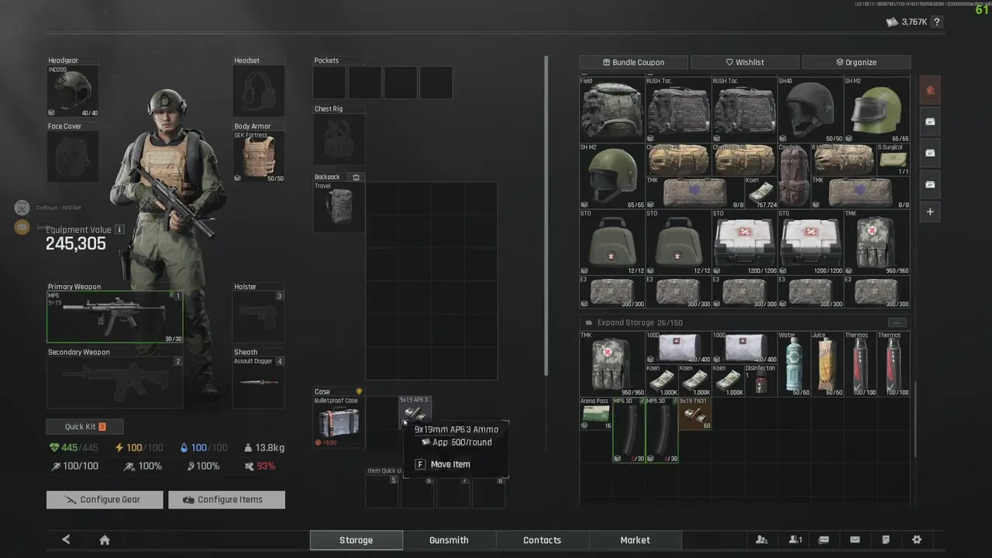Open the Expand Storage three-dot menu
Viewport: 992px width, 558px height.
(x=897, y=322)
